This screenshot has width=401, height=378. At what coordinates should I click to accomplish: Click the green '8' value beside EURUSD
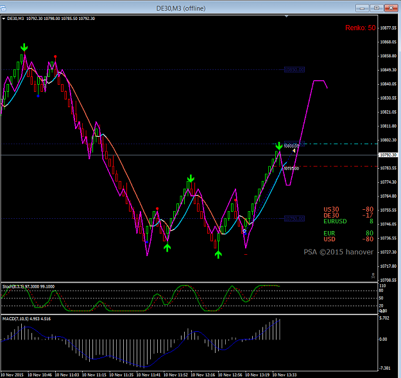coord(371,221)
